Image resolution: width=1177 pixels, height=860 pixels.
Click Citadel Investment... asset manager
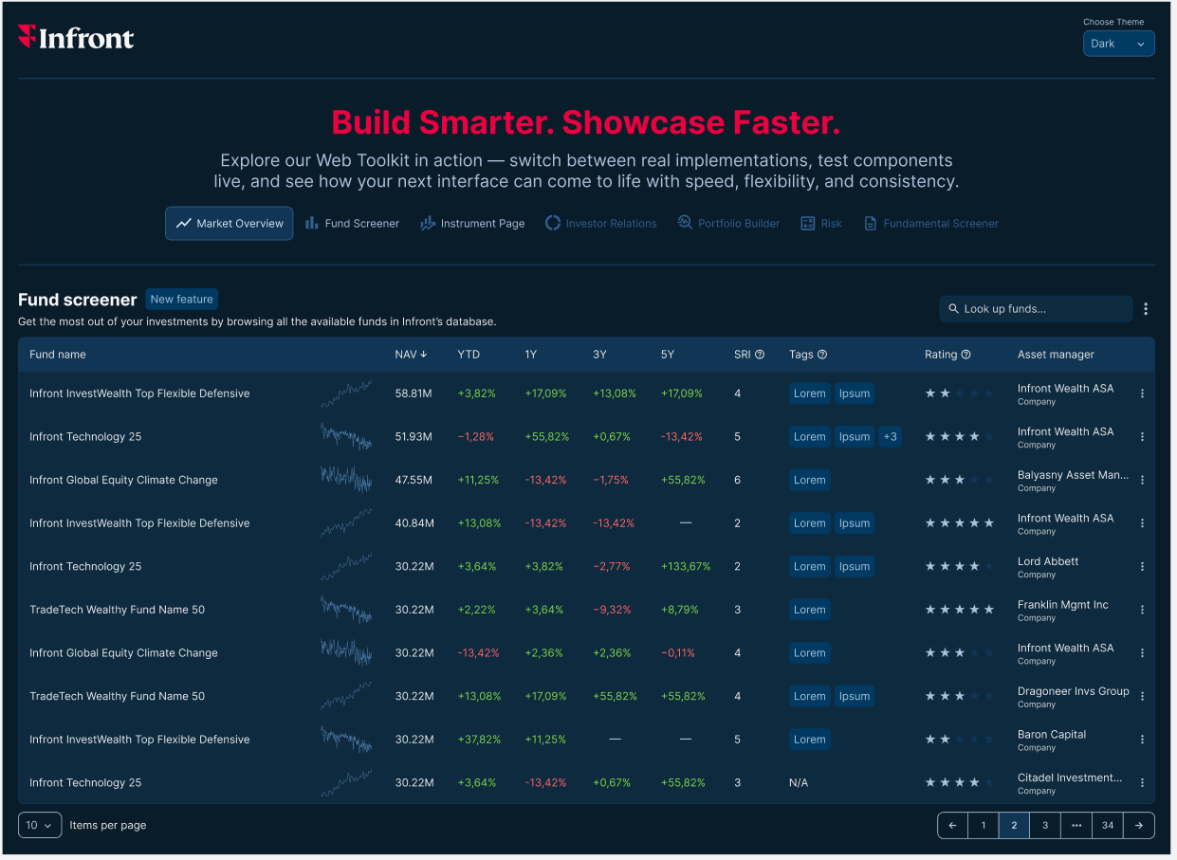point(1070,778)
